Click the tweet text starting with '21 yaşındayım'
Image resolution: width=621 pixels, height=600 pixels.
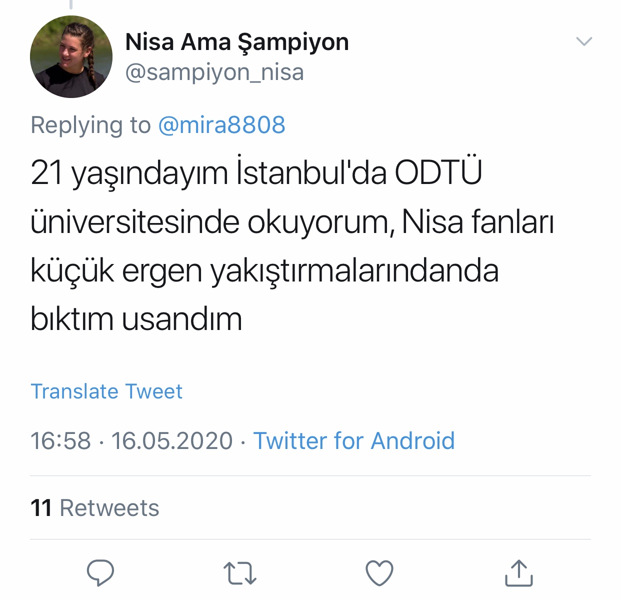[x=292, y=245]
